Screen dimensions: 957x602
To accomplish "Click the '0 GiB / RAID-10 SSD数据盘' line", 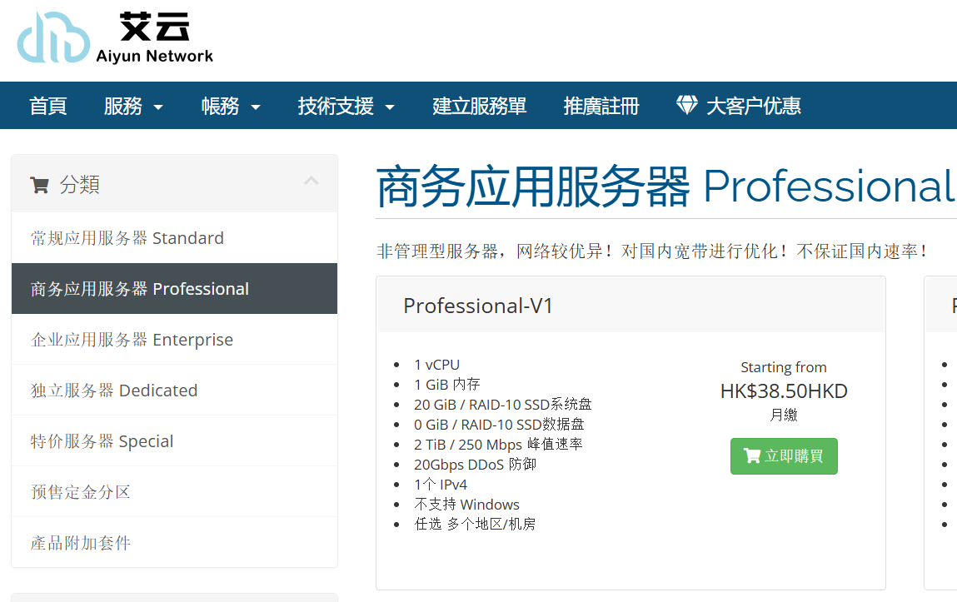I will 499,424.
